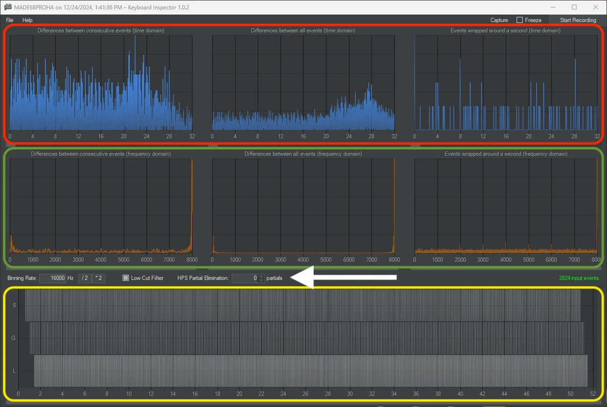Click the 'Binning Rate:' label
The width and height of the screenshot is (607, 407).
[x=22, y=278]
